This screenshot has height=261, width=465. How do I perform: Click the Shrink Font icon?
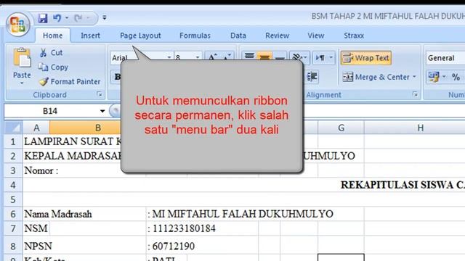(227, 57)
